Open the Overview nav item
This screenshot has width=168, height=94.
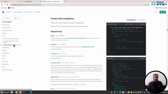(9, 12)
